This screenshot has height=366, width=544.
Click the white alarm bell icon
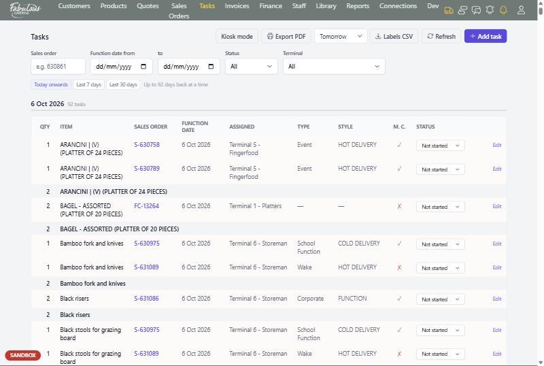490,10
